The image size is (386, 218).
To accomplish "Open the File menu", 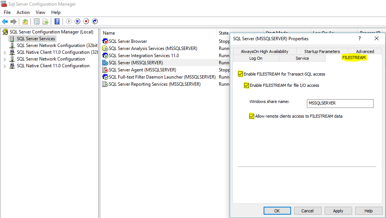I will click(x=7, y=12).
